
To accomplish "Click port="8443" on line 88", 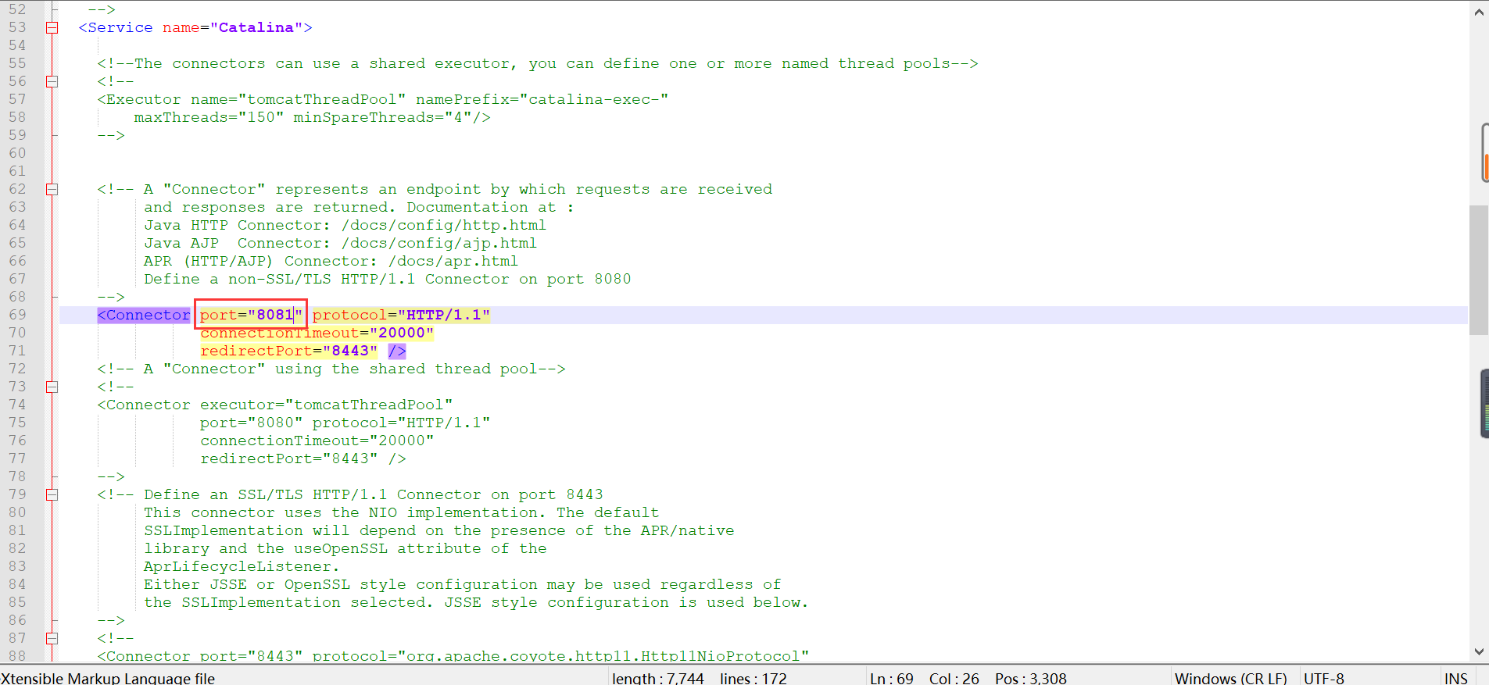I will tap(251, 656).
